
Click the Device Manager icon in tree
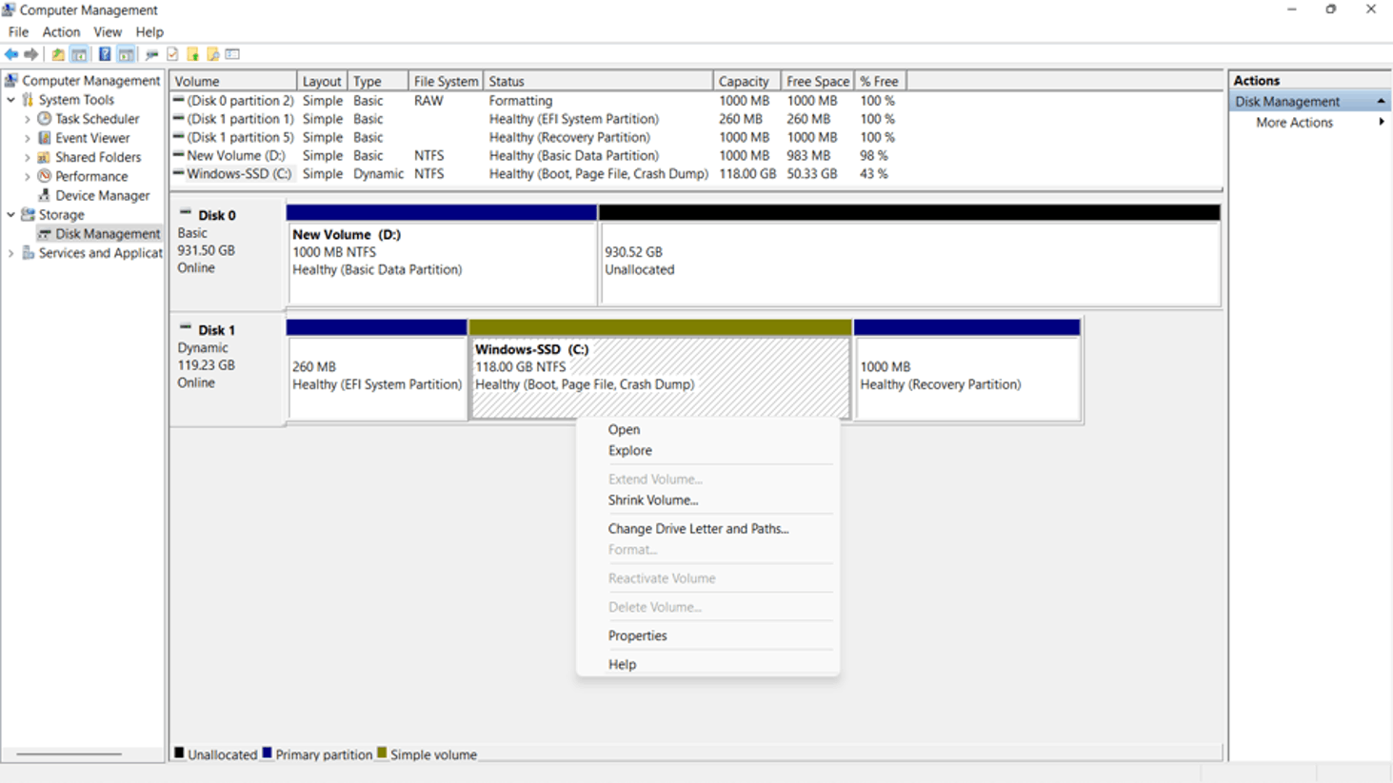tap(44, 195)
